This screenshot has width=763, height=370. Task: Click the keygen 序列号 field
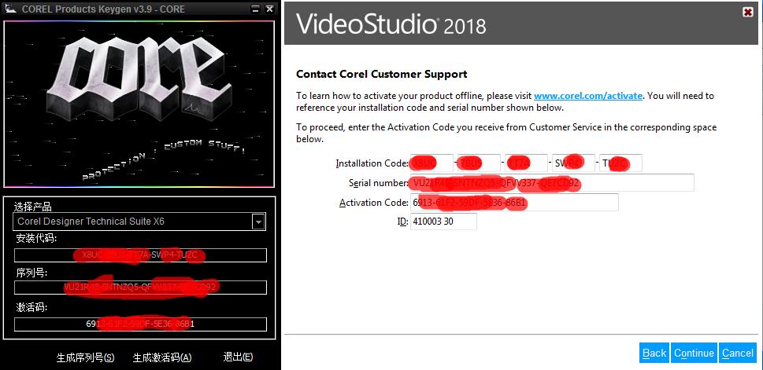[x=140, y=287]
